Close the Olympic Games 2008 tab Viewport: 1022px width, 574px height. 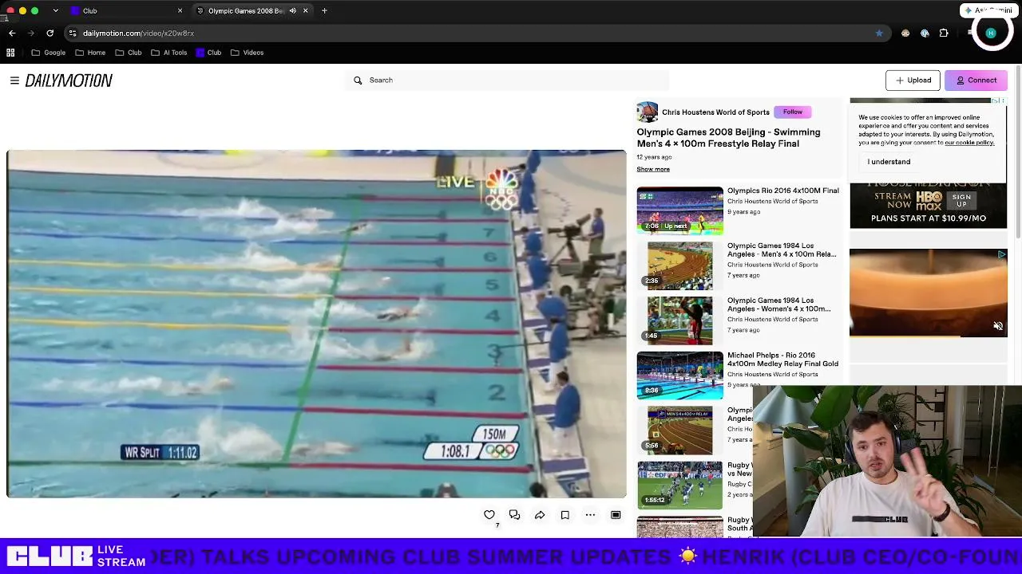305,11
